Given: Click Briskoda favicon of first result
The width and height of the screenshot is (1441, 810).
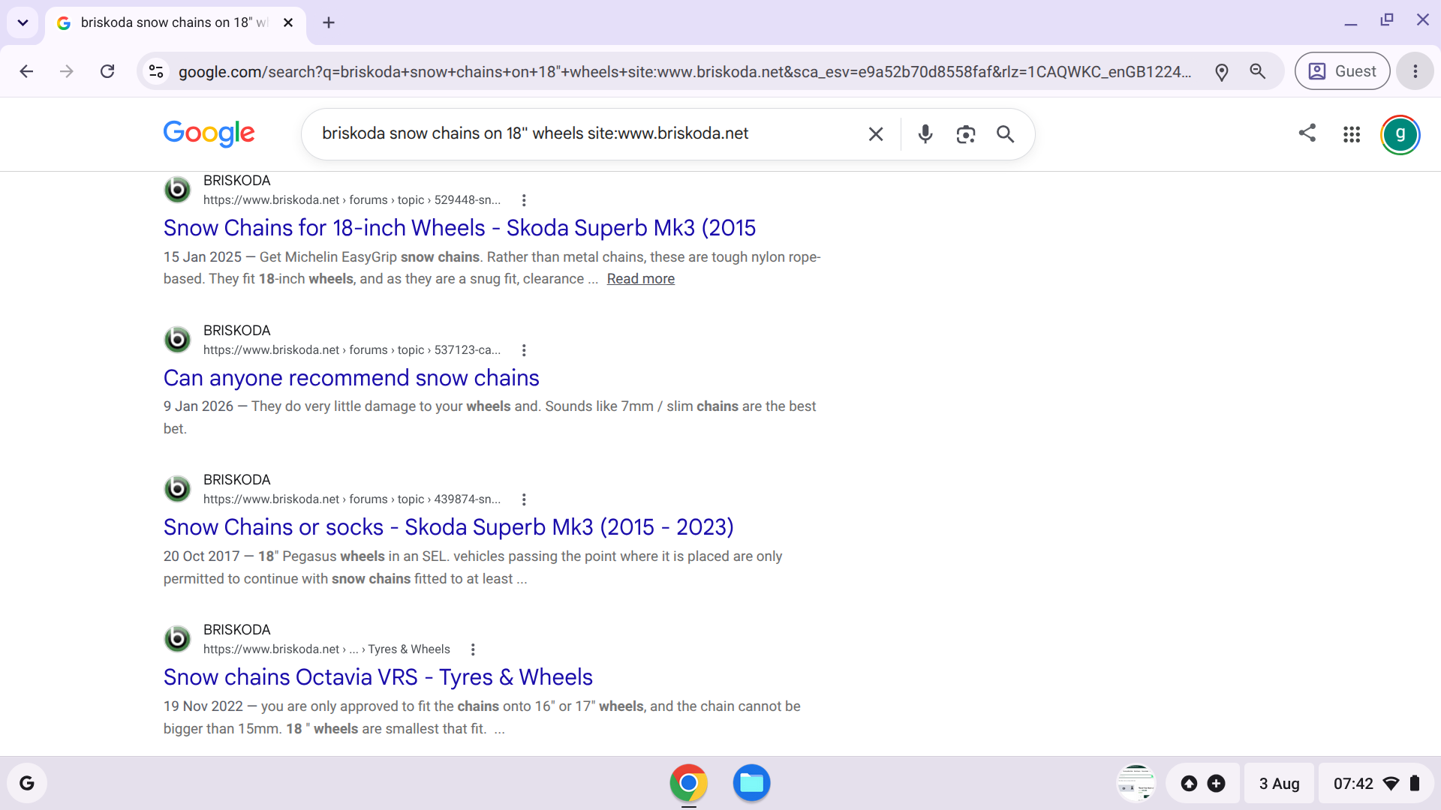Looking at the screenshot, I should [177, 190].
